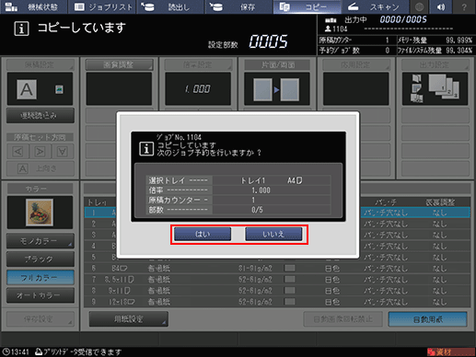Screen dimensions: 476x357
Task: Click the info icon beside コピーしています header
Action: (21, 29)
